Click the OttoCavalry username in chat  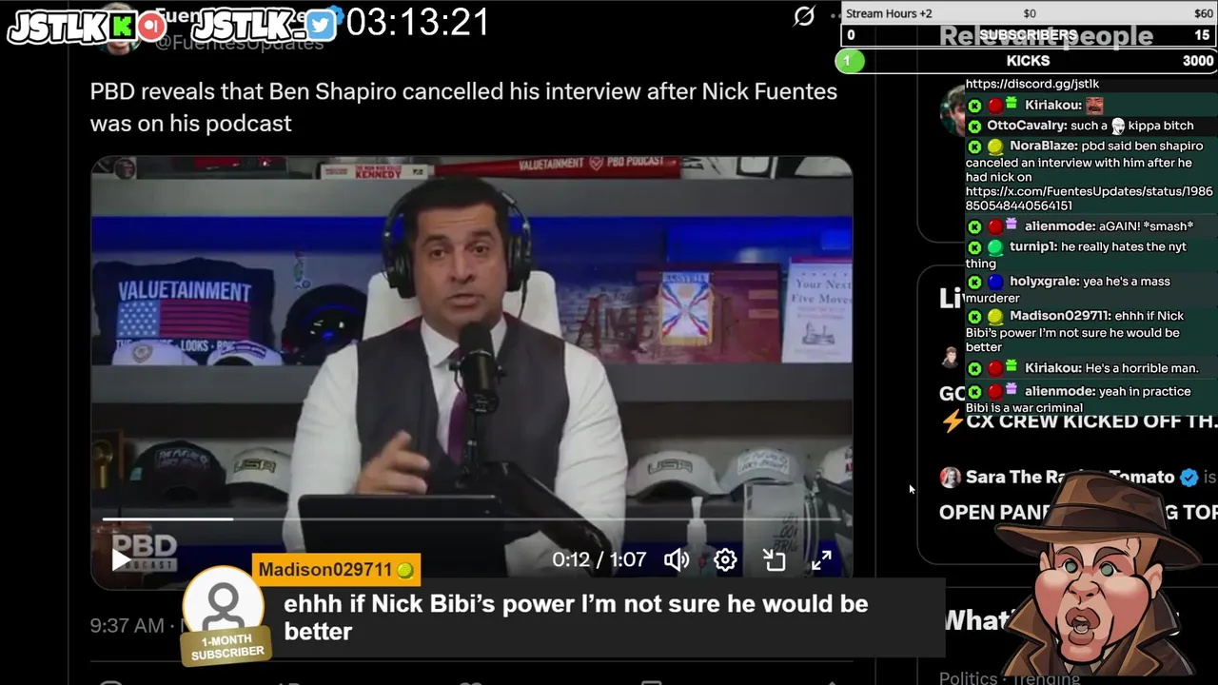click(x=1026, y=126)
